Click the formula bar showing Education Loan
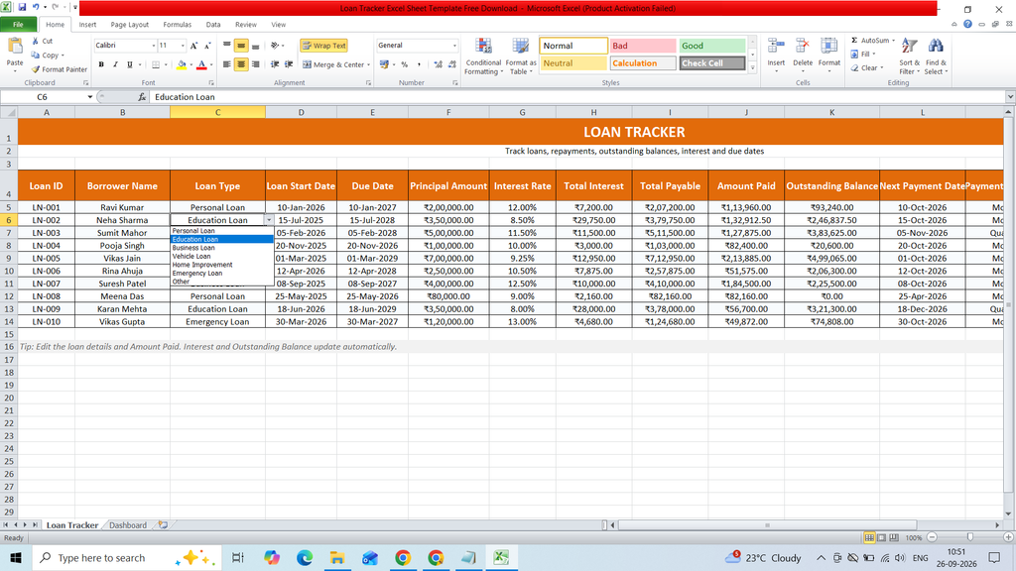This screenshot has height=571, width=1016. [576, 97]
